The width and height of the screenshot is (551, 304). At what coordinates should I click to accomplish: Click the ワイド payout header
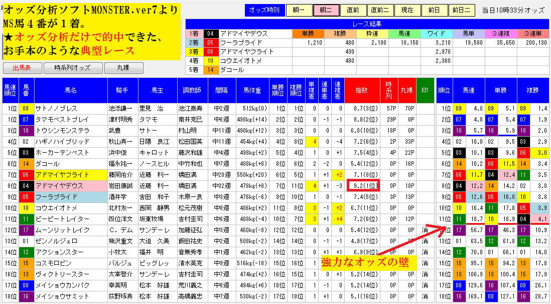point(437,34)
